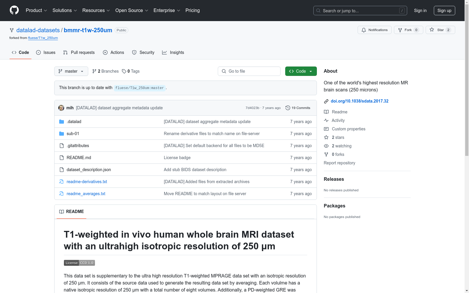Click the magnifier icon in the search bar
The height and width of the screenshot is (293, 469).
pyautogui.click(x=318, y=11)
